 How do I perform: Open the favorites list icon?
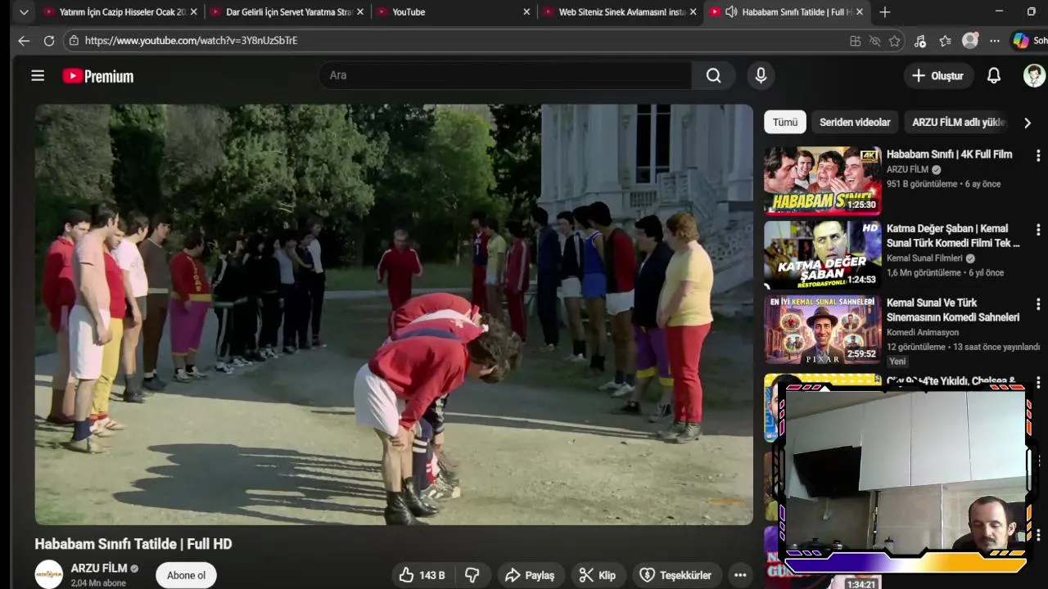click(945, 41)
